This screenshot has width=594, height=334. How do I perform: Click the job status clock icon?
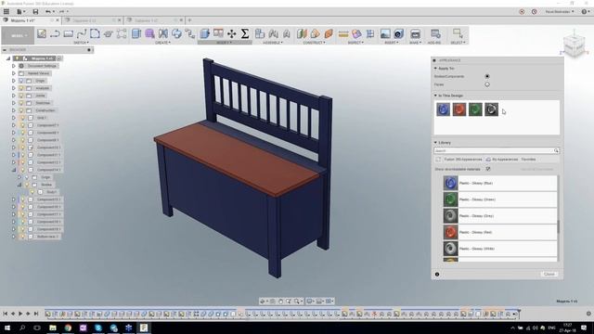click(535, 12)
